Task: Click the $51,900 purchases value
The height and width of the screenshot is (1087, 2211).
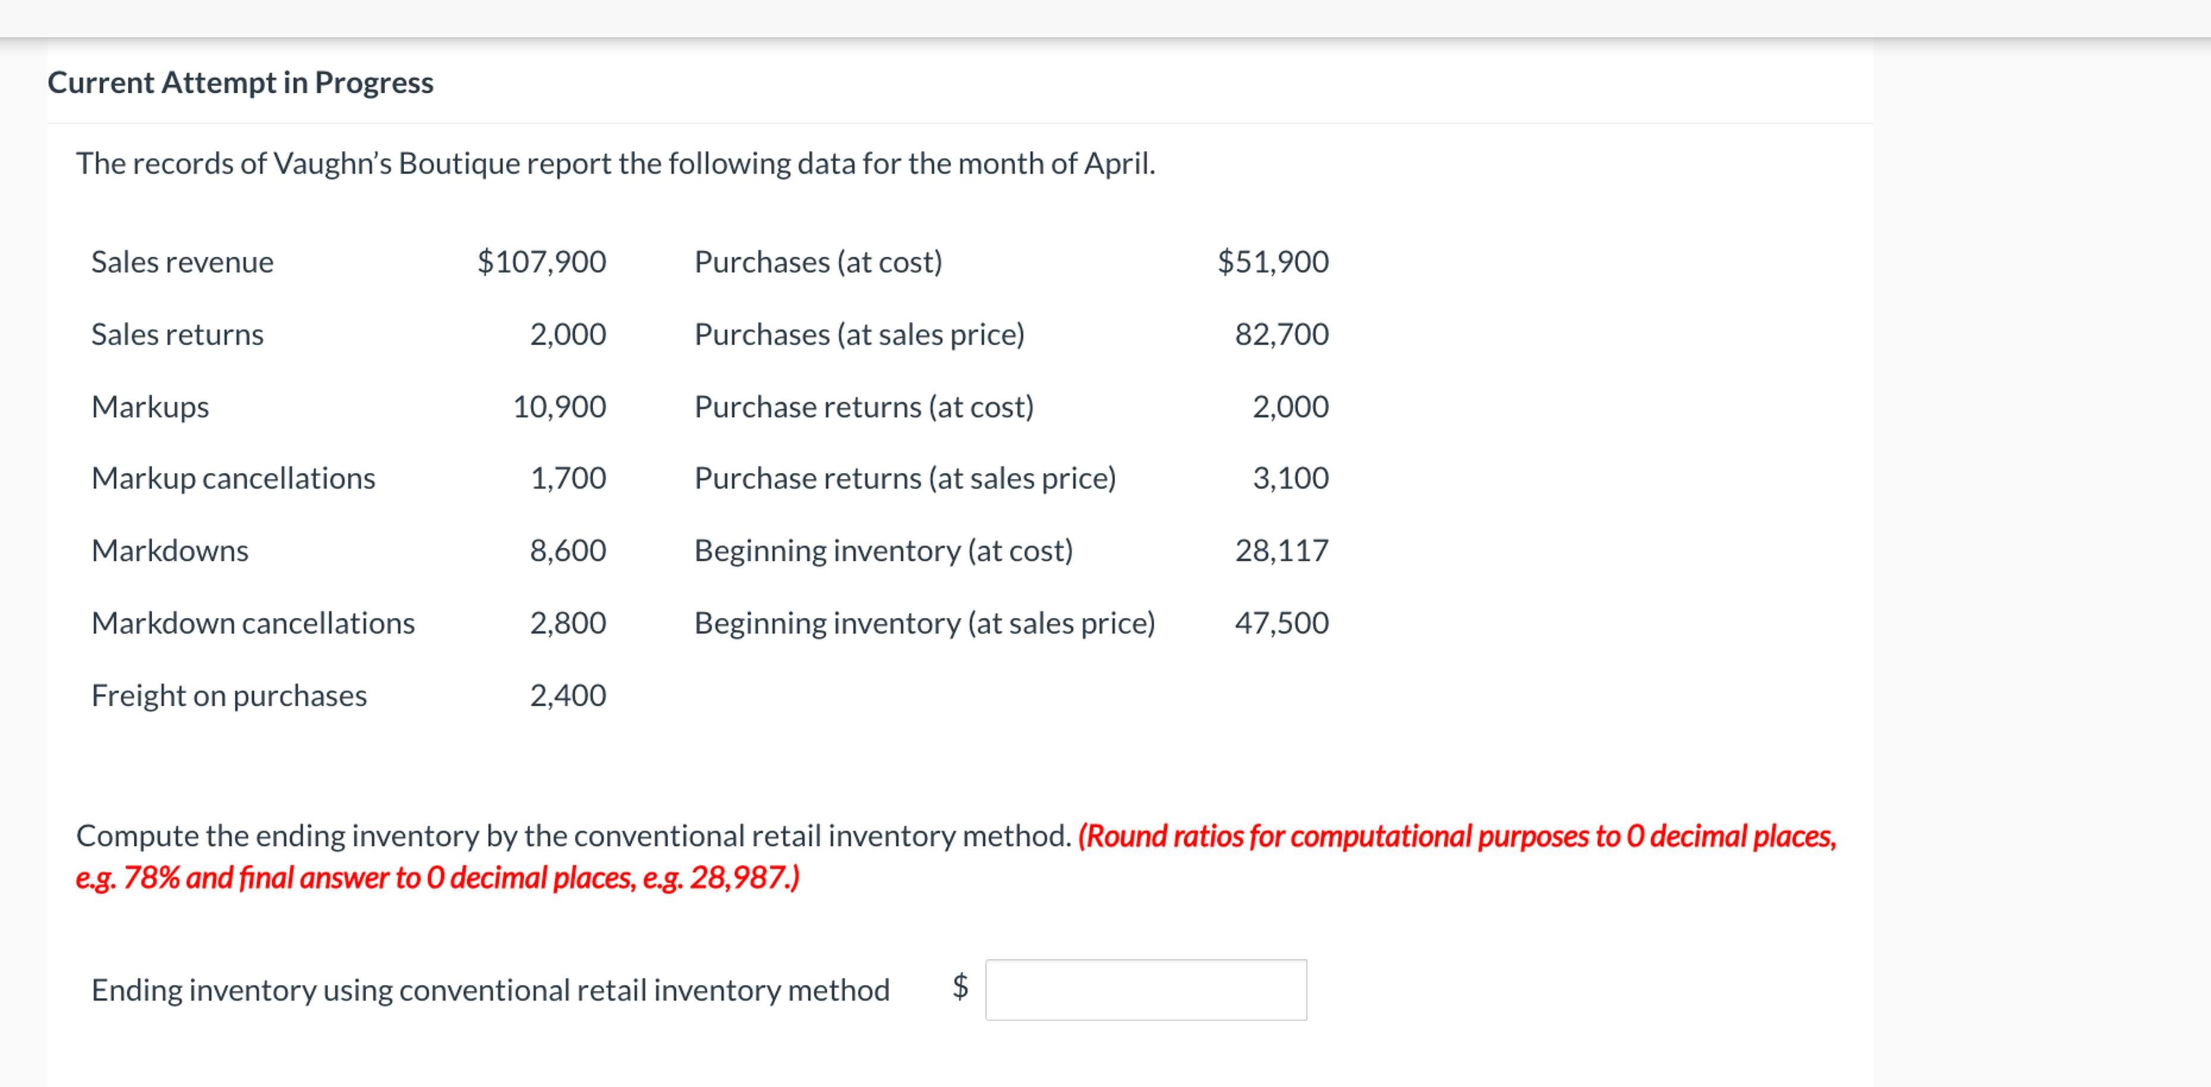Action: pos(1273,262)
